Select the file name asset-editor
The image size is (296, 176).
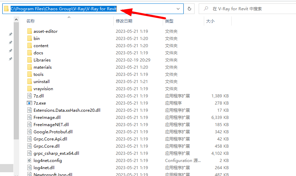click(46, 31)
